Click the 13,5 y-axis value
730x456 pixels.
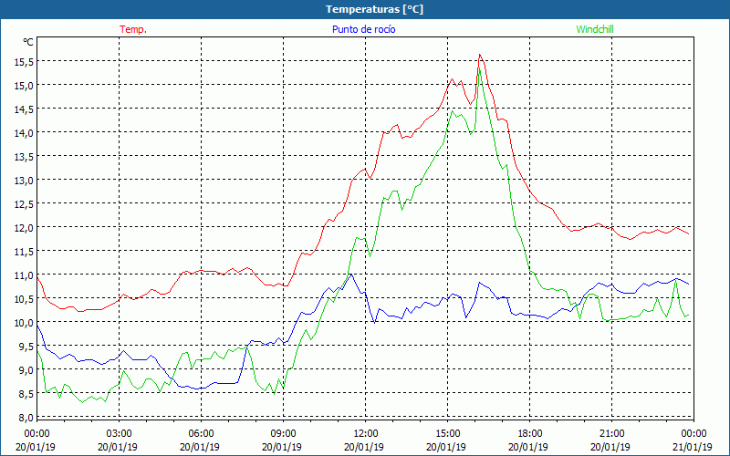(x=24, y=156)
